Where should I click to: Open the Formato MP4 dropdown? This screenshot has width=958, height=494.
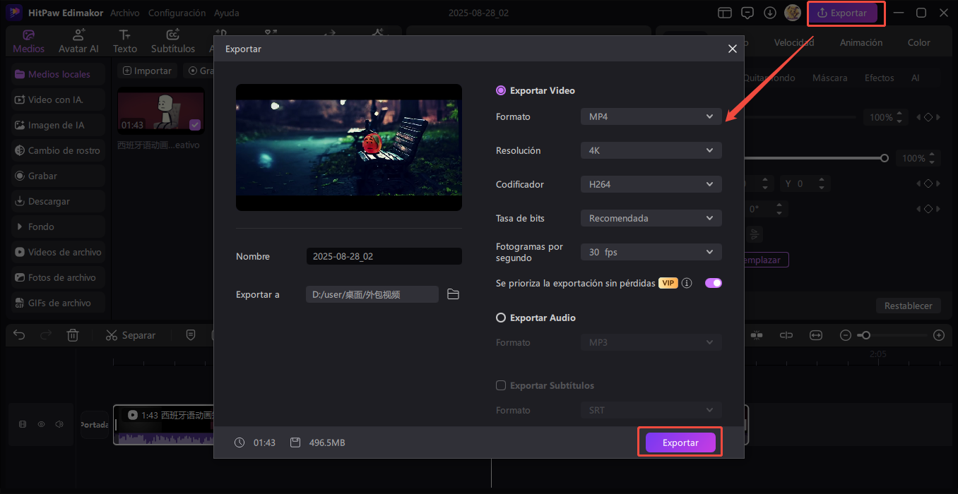pos(651,116)
